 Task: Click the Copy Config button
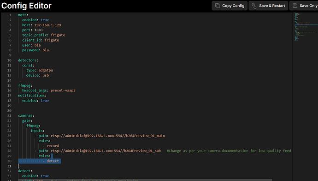230,6
